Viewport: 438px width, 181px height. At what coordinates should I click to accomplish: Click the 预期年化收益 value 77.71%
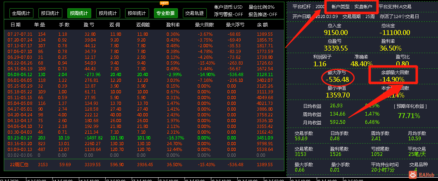[x=409, y=116]
